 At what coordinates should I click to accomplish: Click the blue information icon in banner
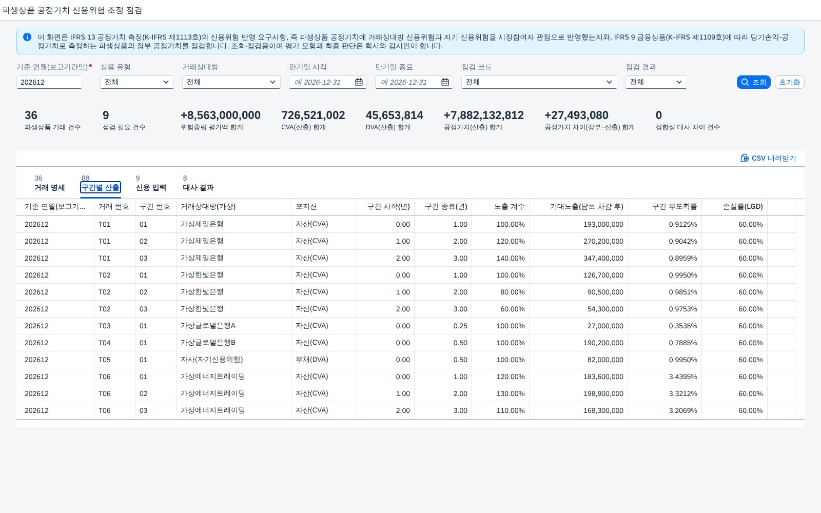pyautogui.click(x=27, y=37)
